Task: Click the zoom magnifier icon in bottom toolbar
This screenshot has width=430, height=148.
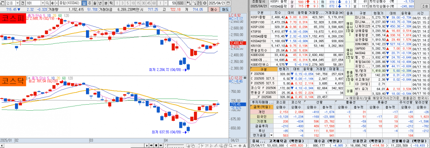Action: tap(230, 146)
